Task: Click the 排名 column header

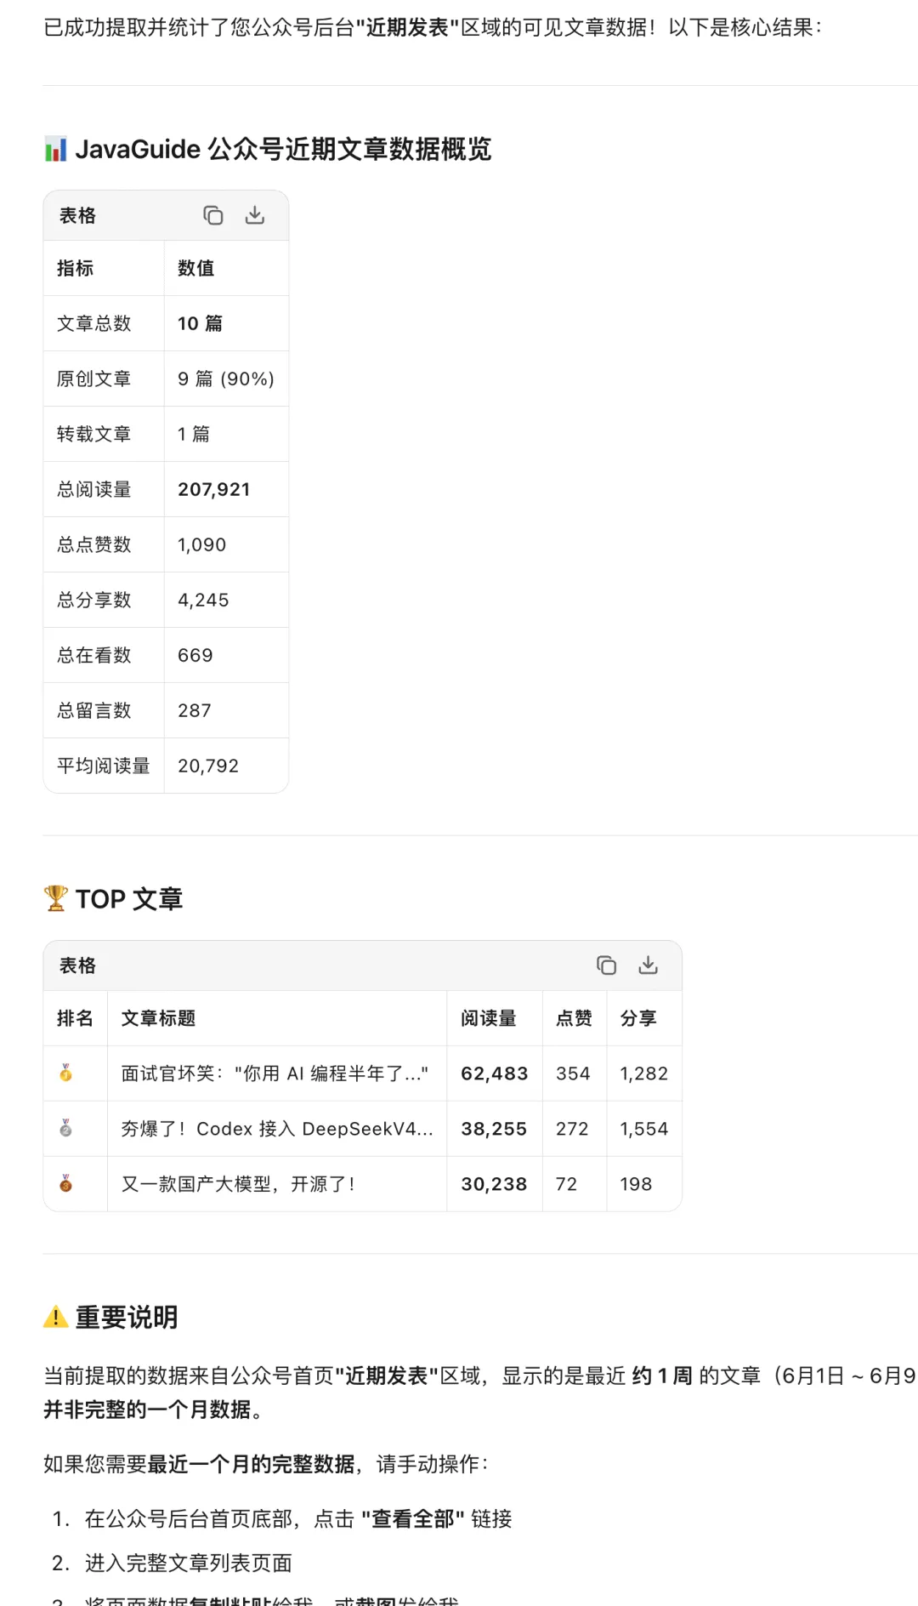Action: tap(76, 1018)
